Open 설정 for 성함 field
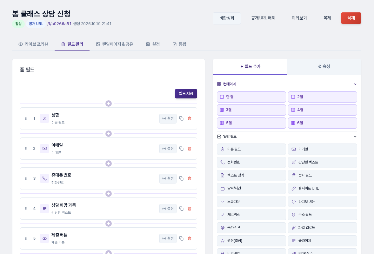Screen dimensions: 374x254 point(168,118)
